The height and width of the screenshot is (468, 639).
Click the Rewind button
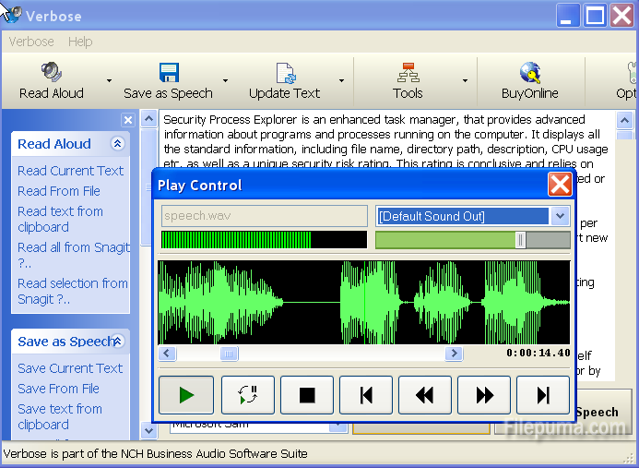[x=425, y=395]
